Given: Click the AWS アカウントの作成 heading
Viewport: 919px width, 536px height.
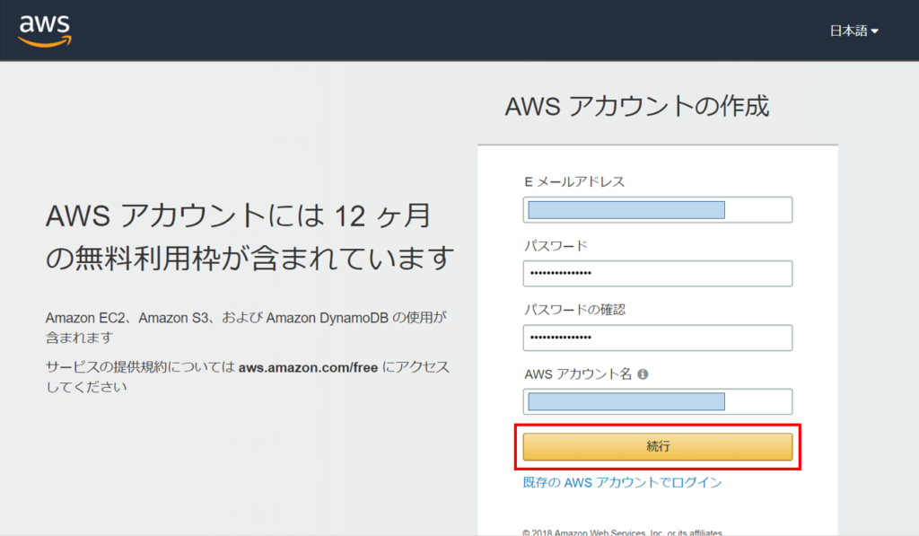Looking at the screenshot, I should click(x=637, y=106).
